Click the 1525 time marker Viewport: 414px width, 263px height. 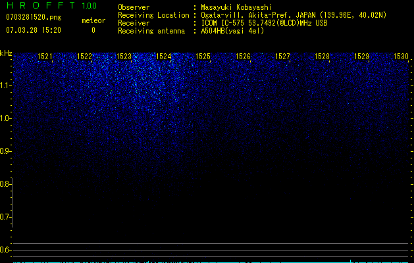(203, 57)
